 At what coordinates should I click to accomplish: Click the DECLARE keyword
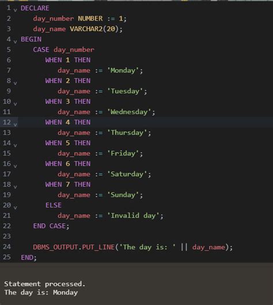click(35, 8)
